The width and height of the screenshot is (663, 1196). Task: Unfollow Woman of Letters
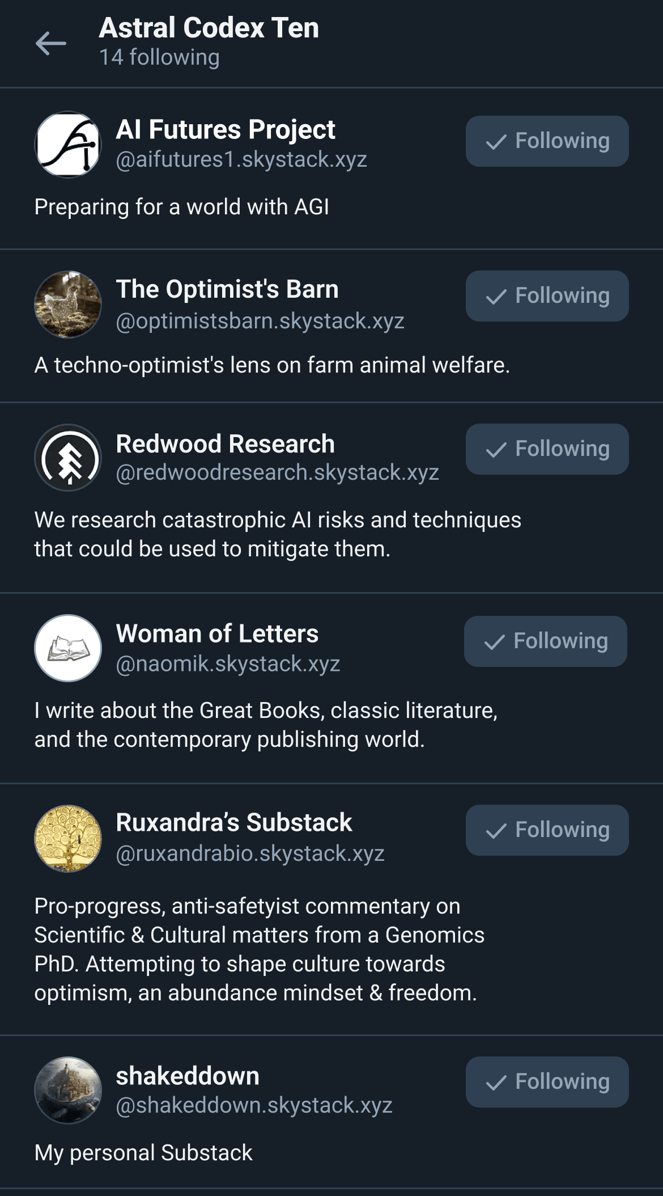click(x=545, y=641)
